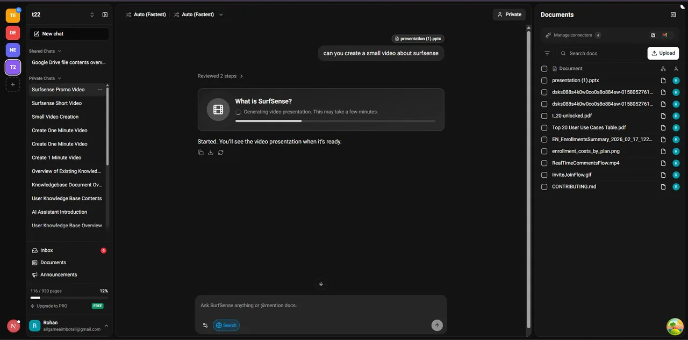Click Upgrade to PRO link
Viewport: 688px width, 340px height.
[49, 306]
